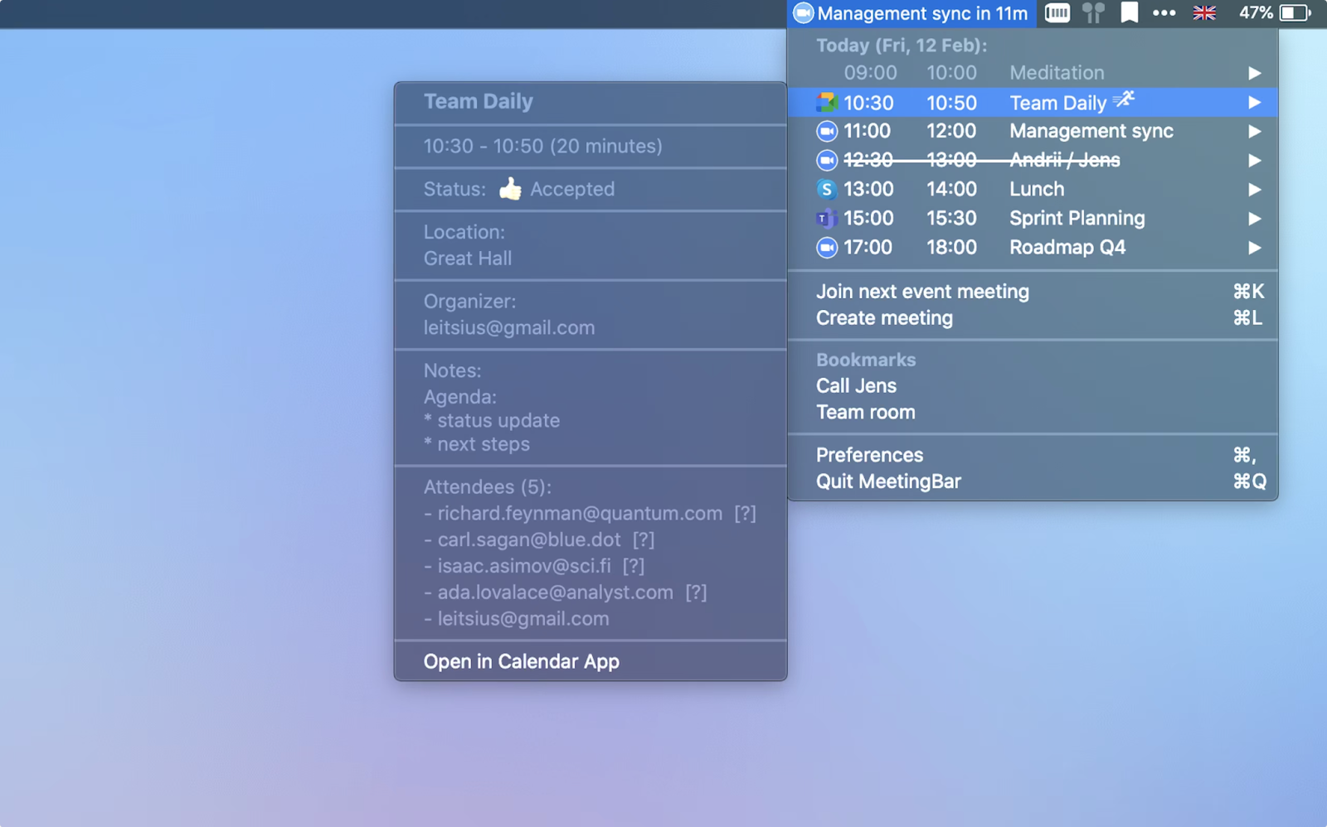Click the 10:50 end time of Team Daily
1327x827 pixels.
[951, 103]
